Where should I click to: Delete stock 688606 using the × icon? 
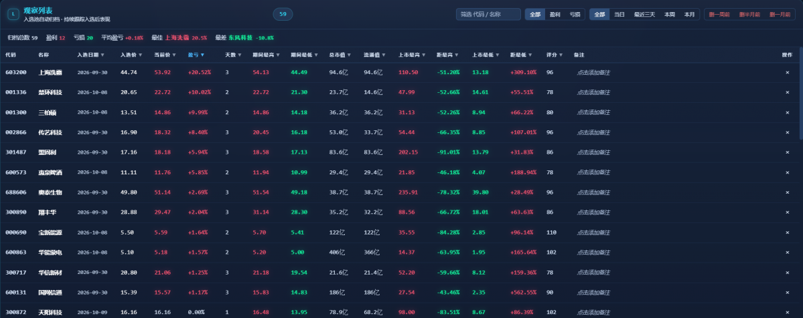(x=787, y=192)
